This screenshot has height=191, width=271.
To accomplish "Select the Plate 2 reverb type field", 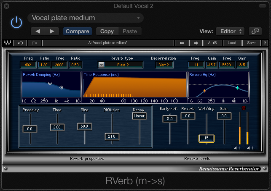I will pyautogui.click(x=123, y=65).
